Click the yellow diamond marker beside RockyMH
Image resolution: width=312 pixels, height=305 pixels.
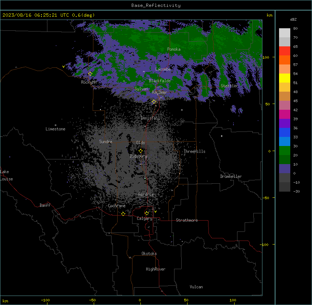(90, 74)
